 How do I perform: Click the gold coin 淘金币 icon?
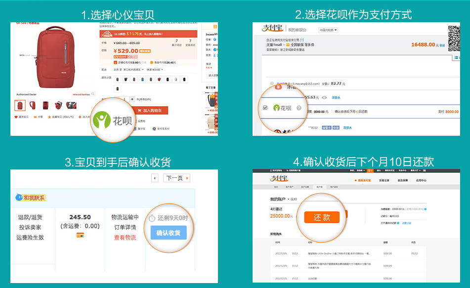pos(152,62)
